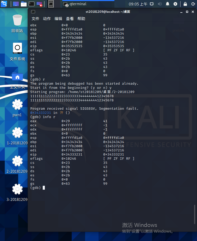Launch terminal emulator from the top panel
197x241 pixels.
32,4
